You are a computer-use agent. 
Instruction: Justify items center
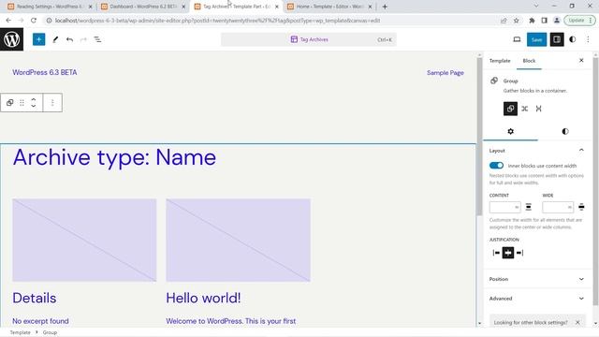pyautogui.click(x=508, y=253)
